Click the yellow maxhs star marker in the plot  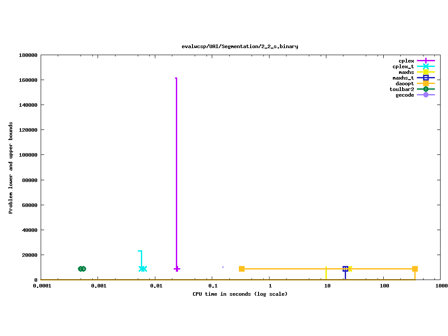tap(350, 269)
